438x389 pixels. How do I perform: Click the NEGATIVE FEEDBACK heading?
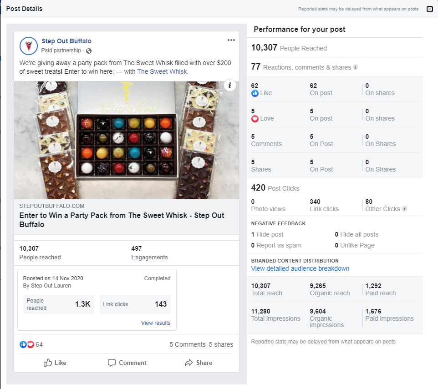278,223
